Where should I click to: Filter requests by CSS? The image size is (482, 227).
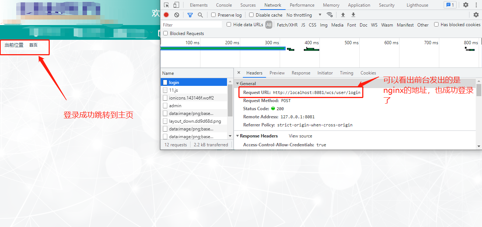[x=312, y=25]
